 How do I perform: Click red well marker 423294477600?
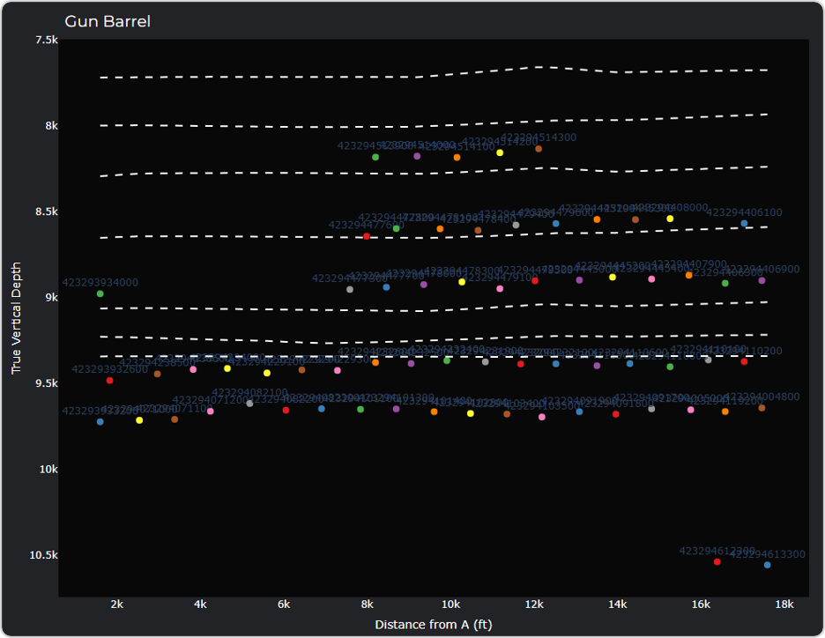pyautogui.click(x=367, y=236)
